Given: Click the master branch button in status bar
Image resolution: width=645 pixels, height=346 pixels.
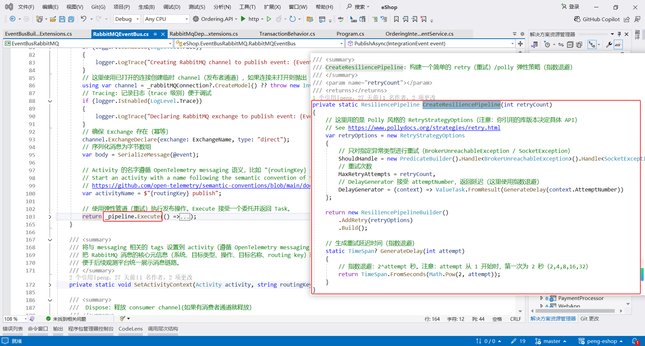Looking at the screenshot, I should click(551, 341).
